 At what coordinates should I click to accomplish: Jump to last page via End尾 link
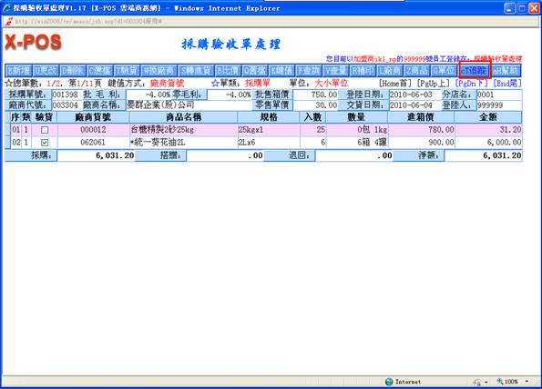click(x=507, y=83)
